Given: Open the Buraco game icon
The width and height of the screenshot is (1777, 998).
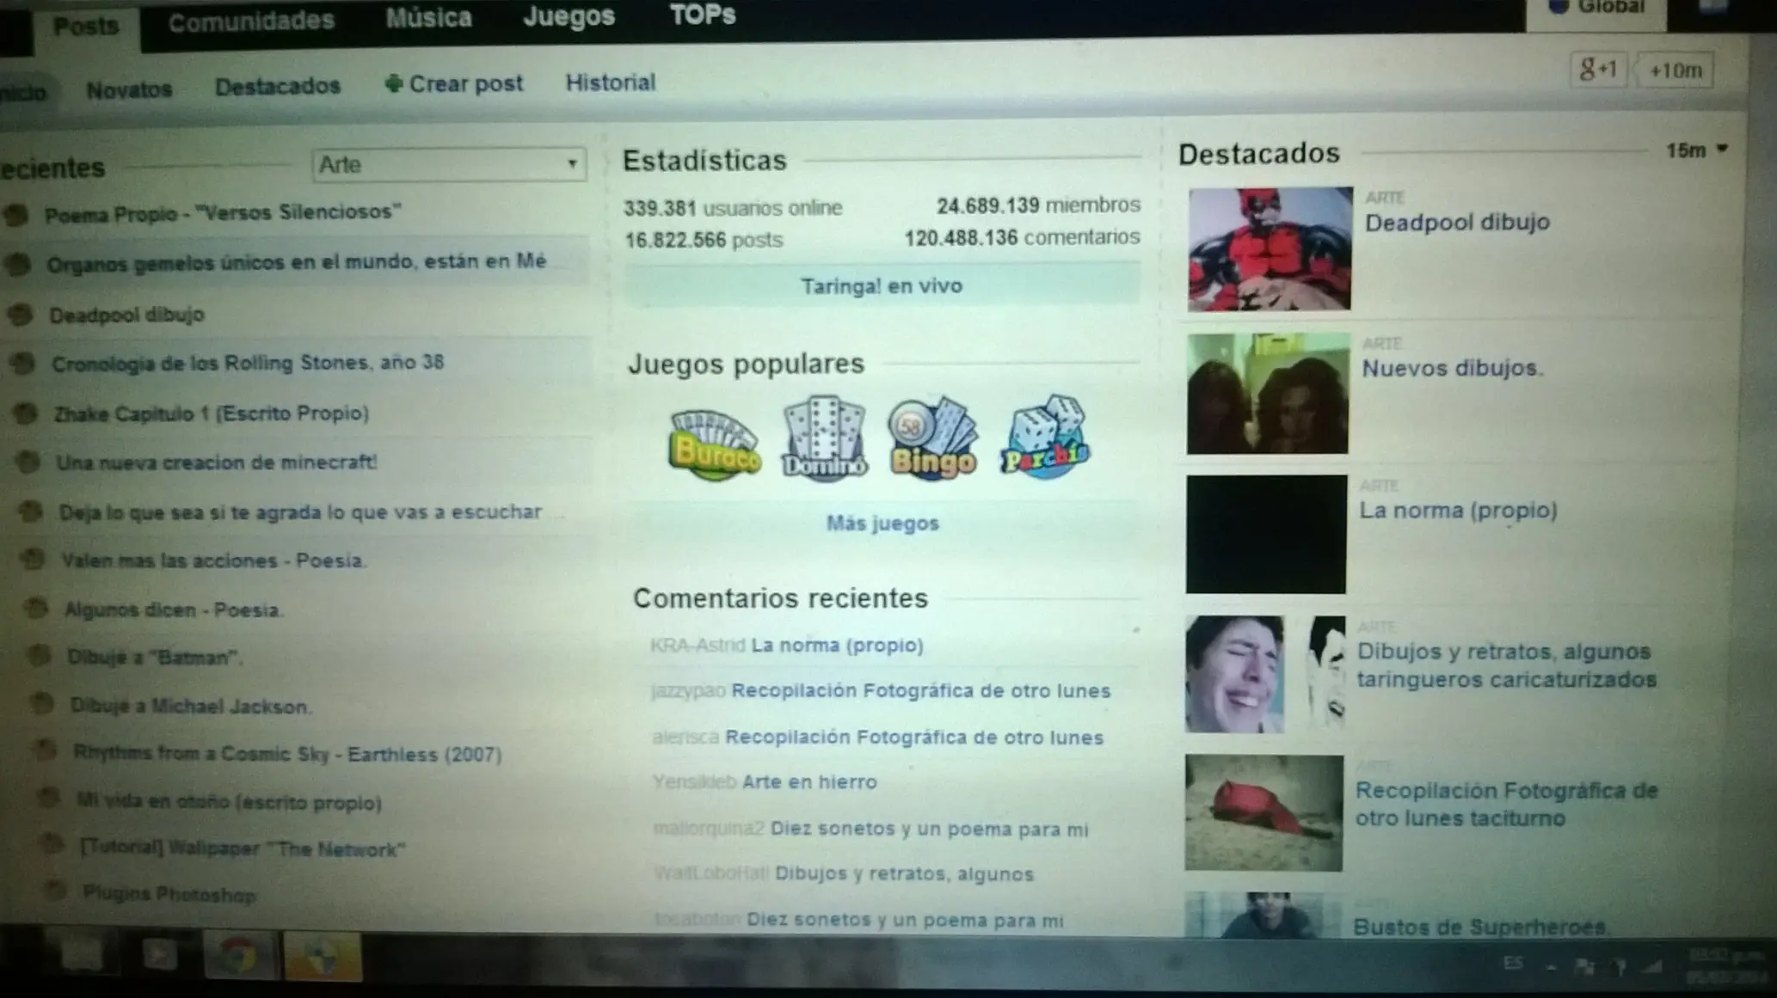Looking at the screenshot, I should coord(715,444).
